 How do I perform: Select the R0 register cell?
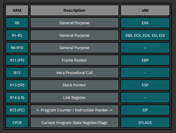pyautogui.click(x=17, y=23)
